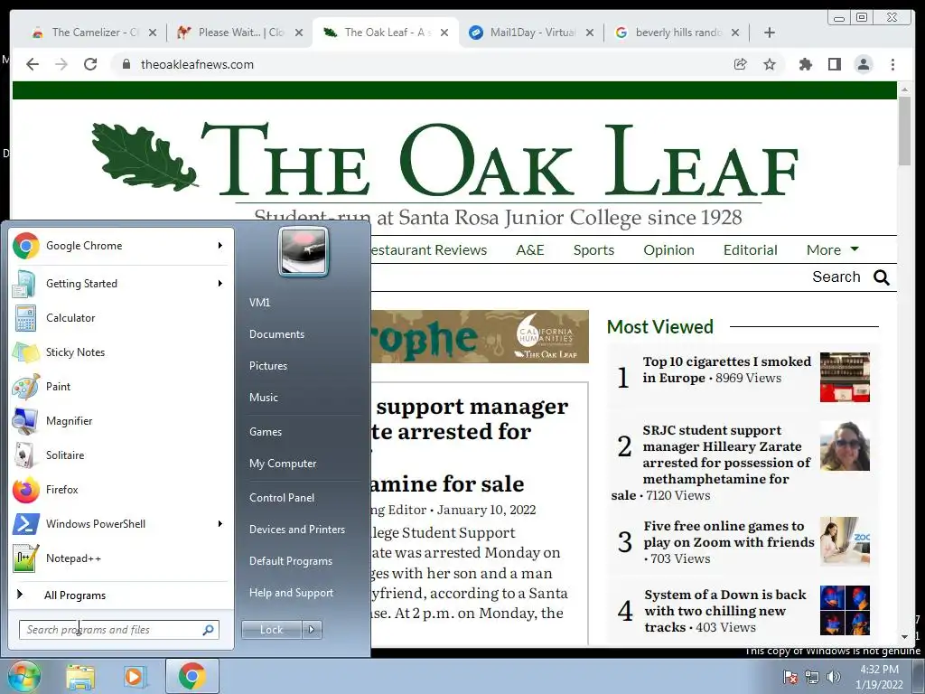Image resolution: width=925 pixels, height=694 pixels.
Task: Click the Hilleary Zarate article thumbnail
Action: (845, 445)
